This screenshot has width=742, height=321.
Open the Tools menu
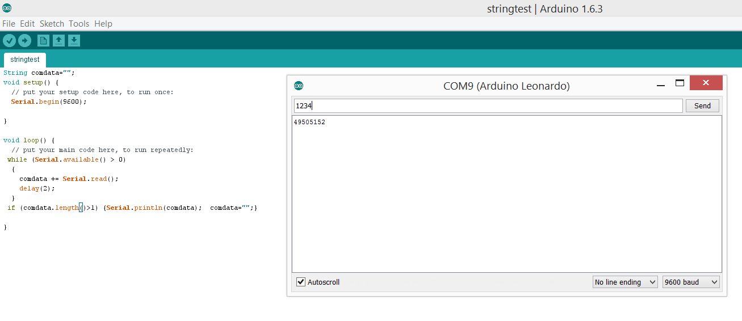[79, 24]
